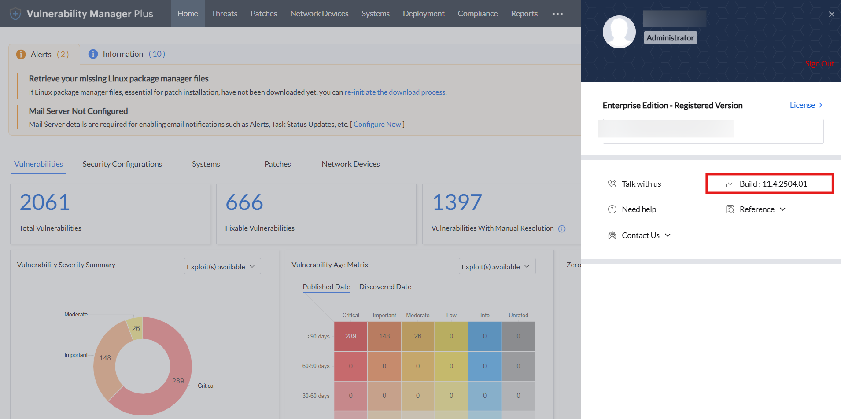Click the Reference document icon
The image size is (841, 419).
730,209
